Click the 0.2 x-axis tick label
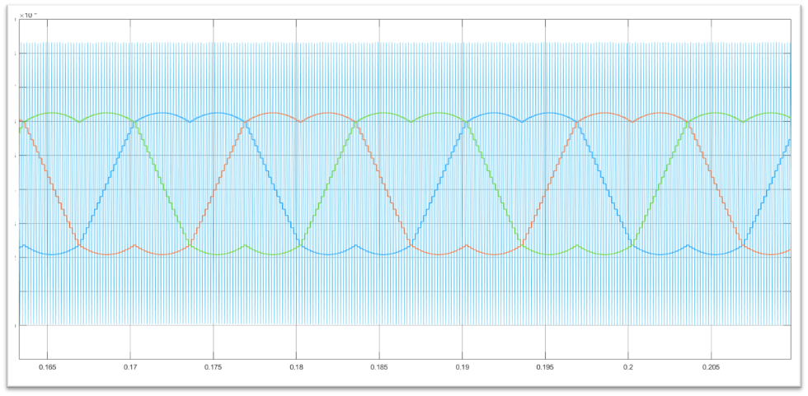 click(628, 366)
